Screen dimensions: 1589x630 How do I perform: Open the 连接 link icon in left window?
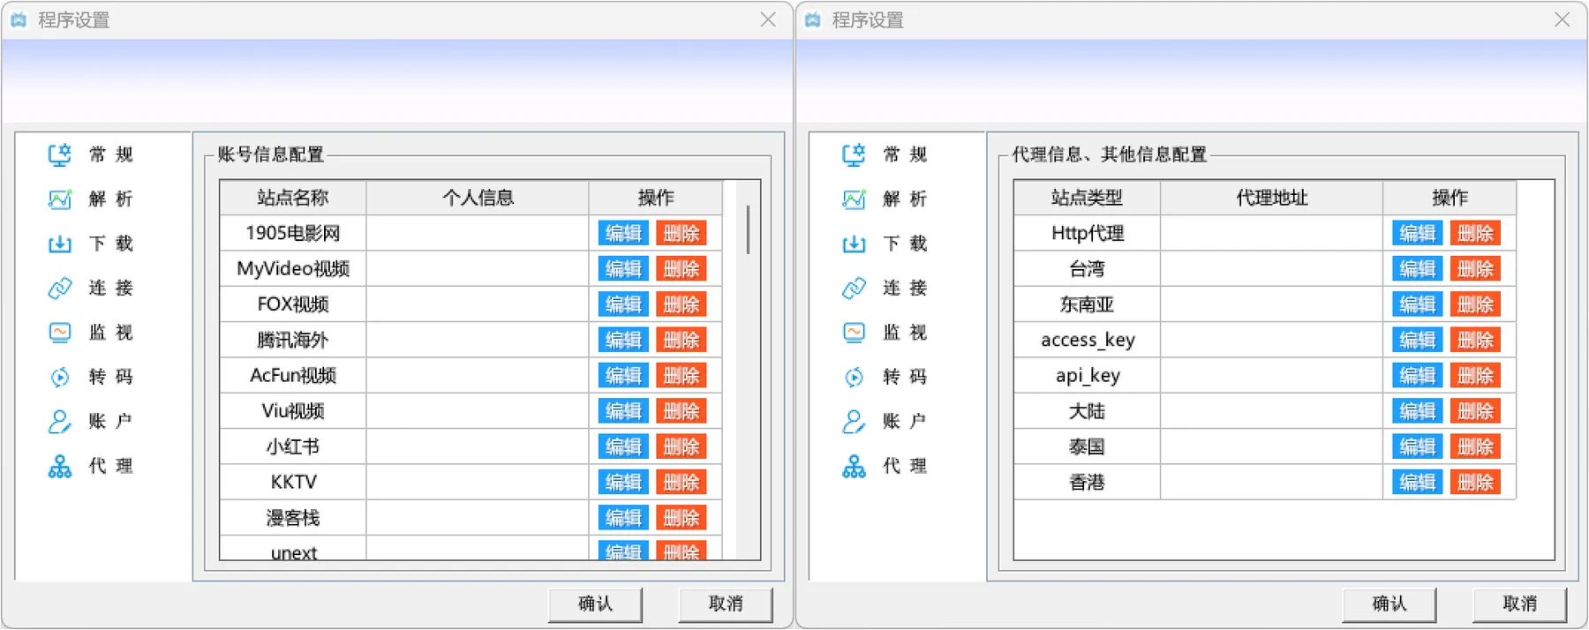[59, 288]
